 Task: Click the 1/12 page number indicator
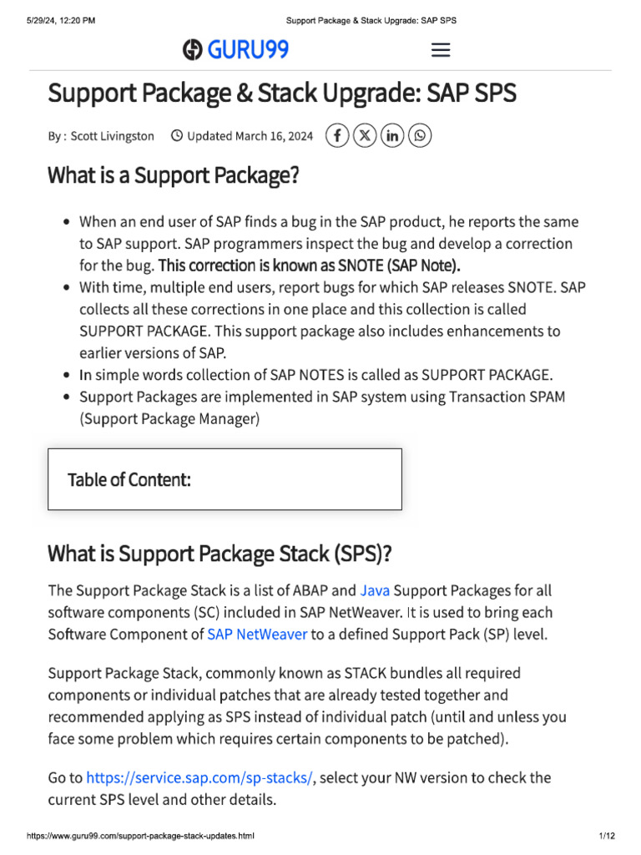pyautogui.click(x=607, y=836)
